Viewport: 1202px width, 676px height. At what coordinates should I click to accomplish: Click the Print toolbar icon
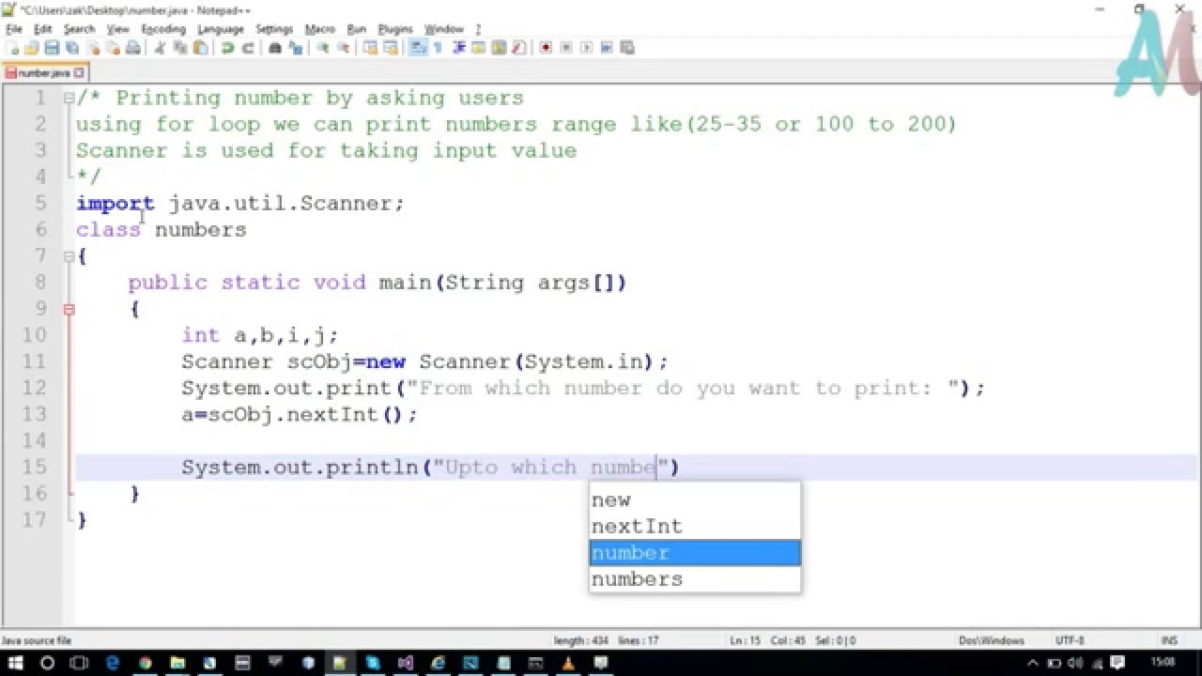point(132,47)
